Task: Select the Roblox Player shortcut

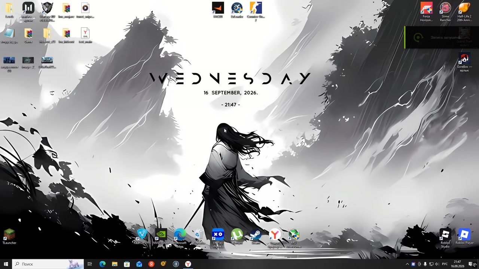Action: tap(464, 237)
